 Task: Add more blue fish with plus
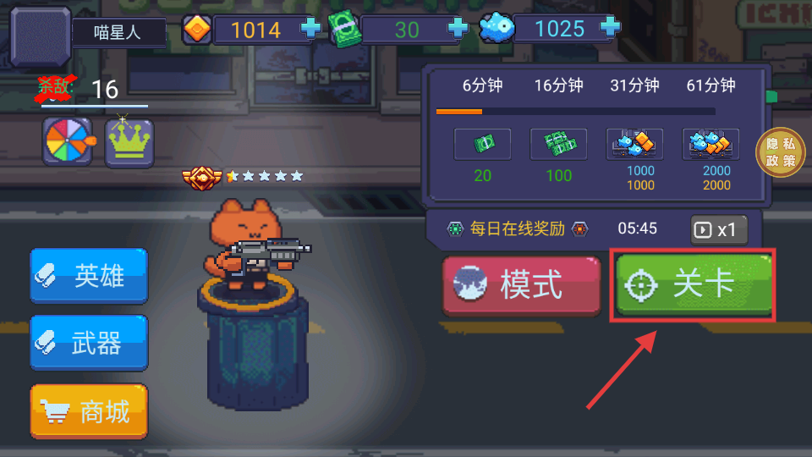tap(610, 26)
